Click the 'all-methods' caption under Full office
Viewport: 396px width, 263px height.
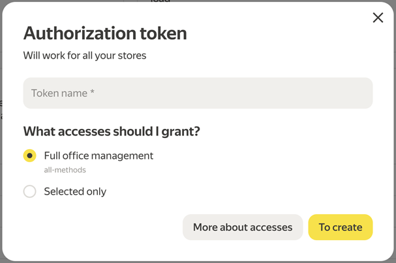pos(65,170)
